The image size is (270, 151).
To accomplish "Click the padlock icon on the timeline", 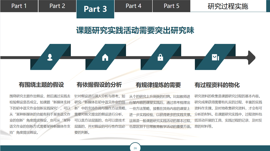I will tap(160, 57).
